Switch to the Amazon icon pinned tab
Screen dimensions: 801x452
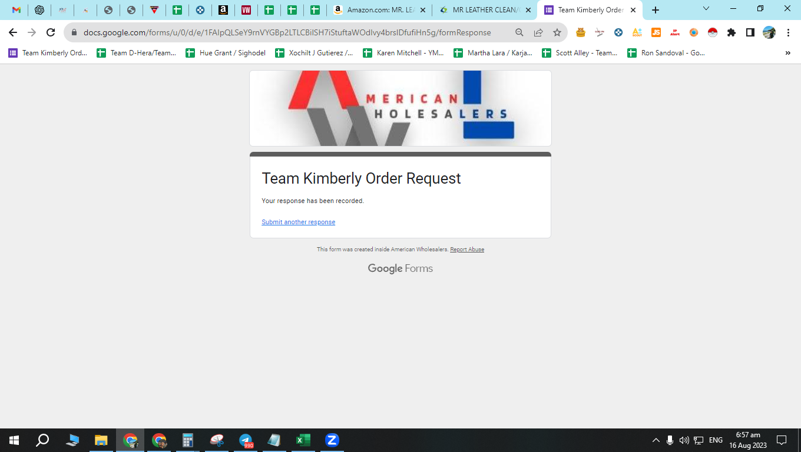pyautogui.click(x=223, y=10)
